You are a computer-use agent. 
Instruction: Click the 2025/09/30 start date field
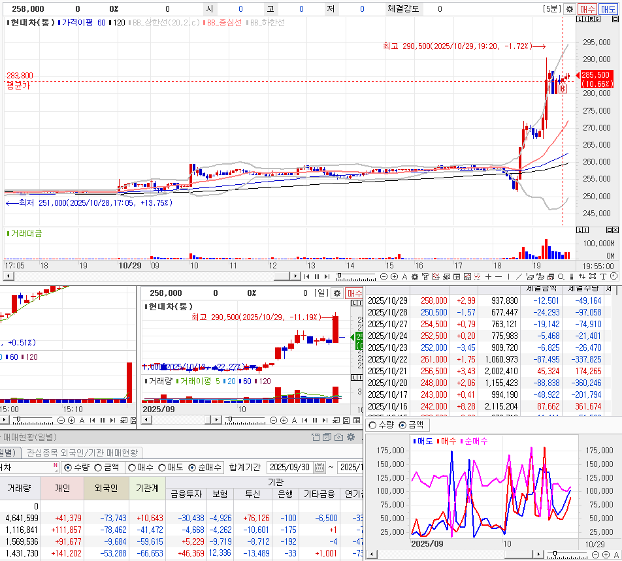point(289,468)
